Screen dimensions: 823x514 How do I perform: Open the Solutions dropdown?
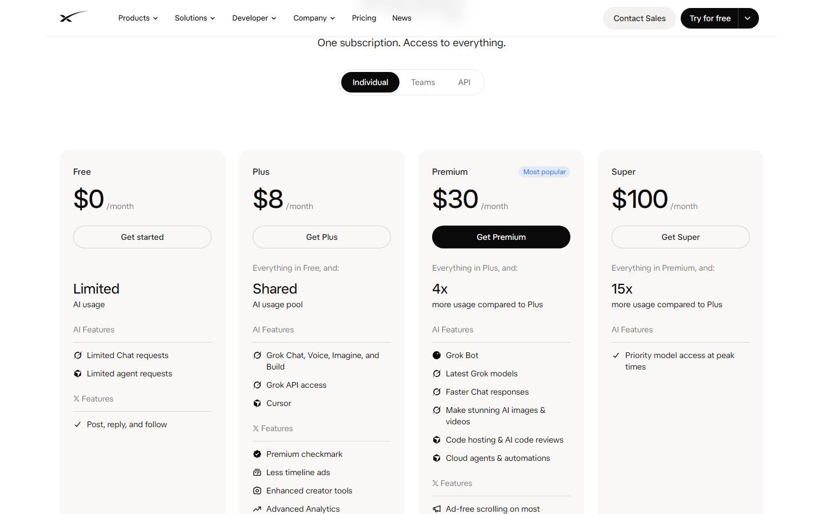[x=195, y=18]
